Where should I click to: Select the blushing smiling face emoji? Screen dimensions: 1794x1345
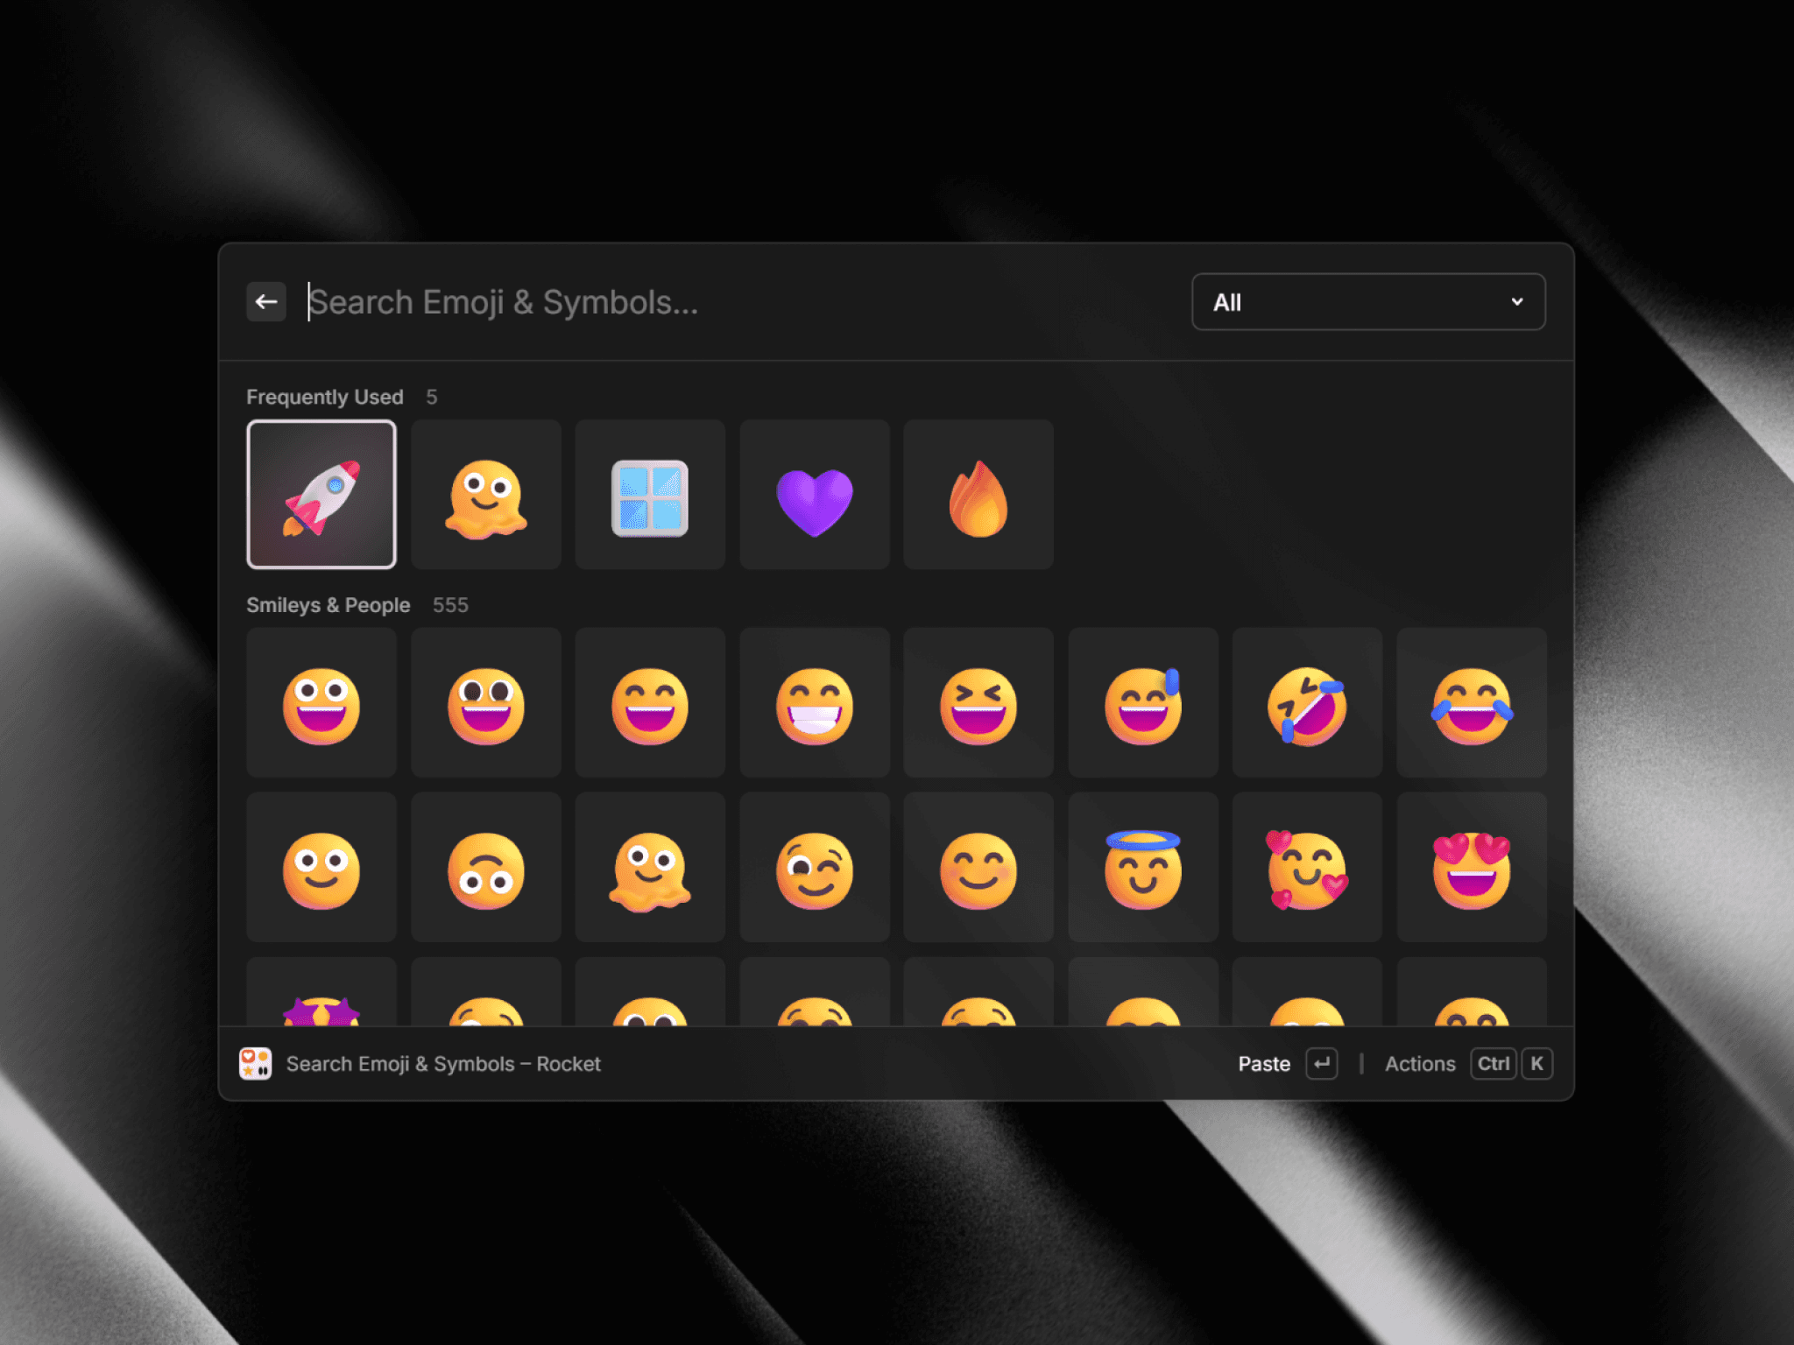tap(978, 867)
